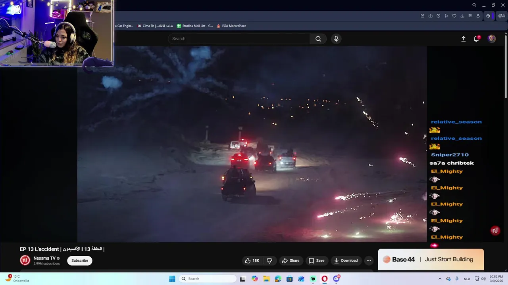Open the Base44 'Just Start Building' ad

click(x=431, y=259)
